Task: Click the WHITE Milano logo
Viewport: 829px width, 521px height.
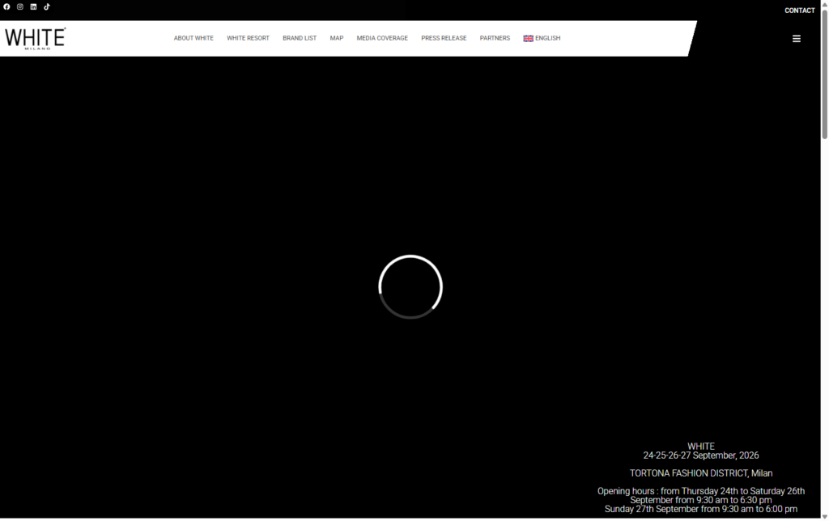Action: (35, 38)
